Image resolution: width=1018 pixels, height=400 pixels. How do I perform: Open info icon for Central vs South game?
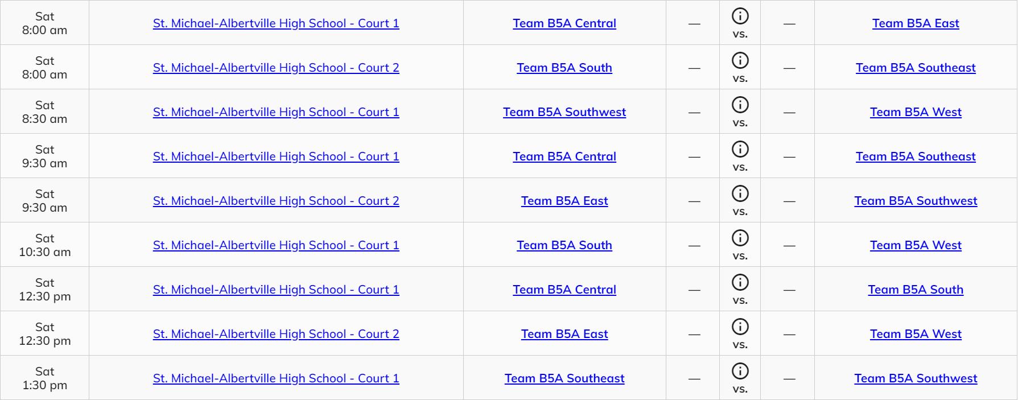click(740, 282)
